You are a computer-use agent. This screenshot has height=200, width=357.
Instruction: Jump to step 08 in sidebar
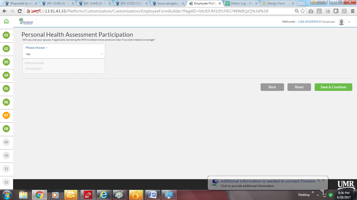pyautogui.click(x=6, y=129)
